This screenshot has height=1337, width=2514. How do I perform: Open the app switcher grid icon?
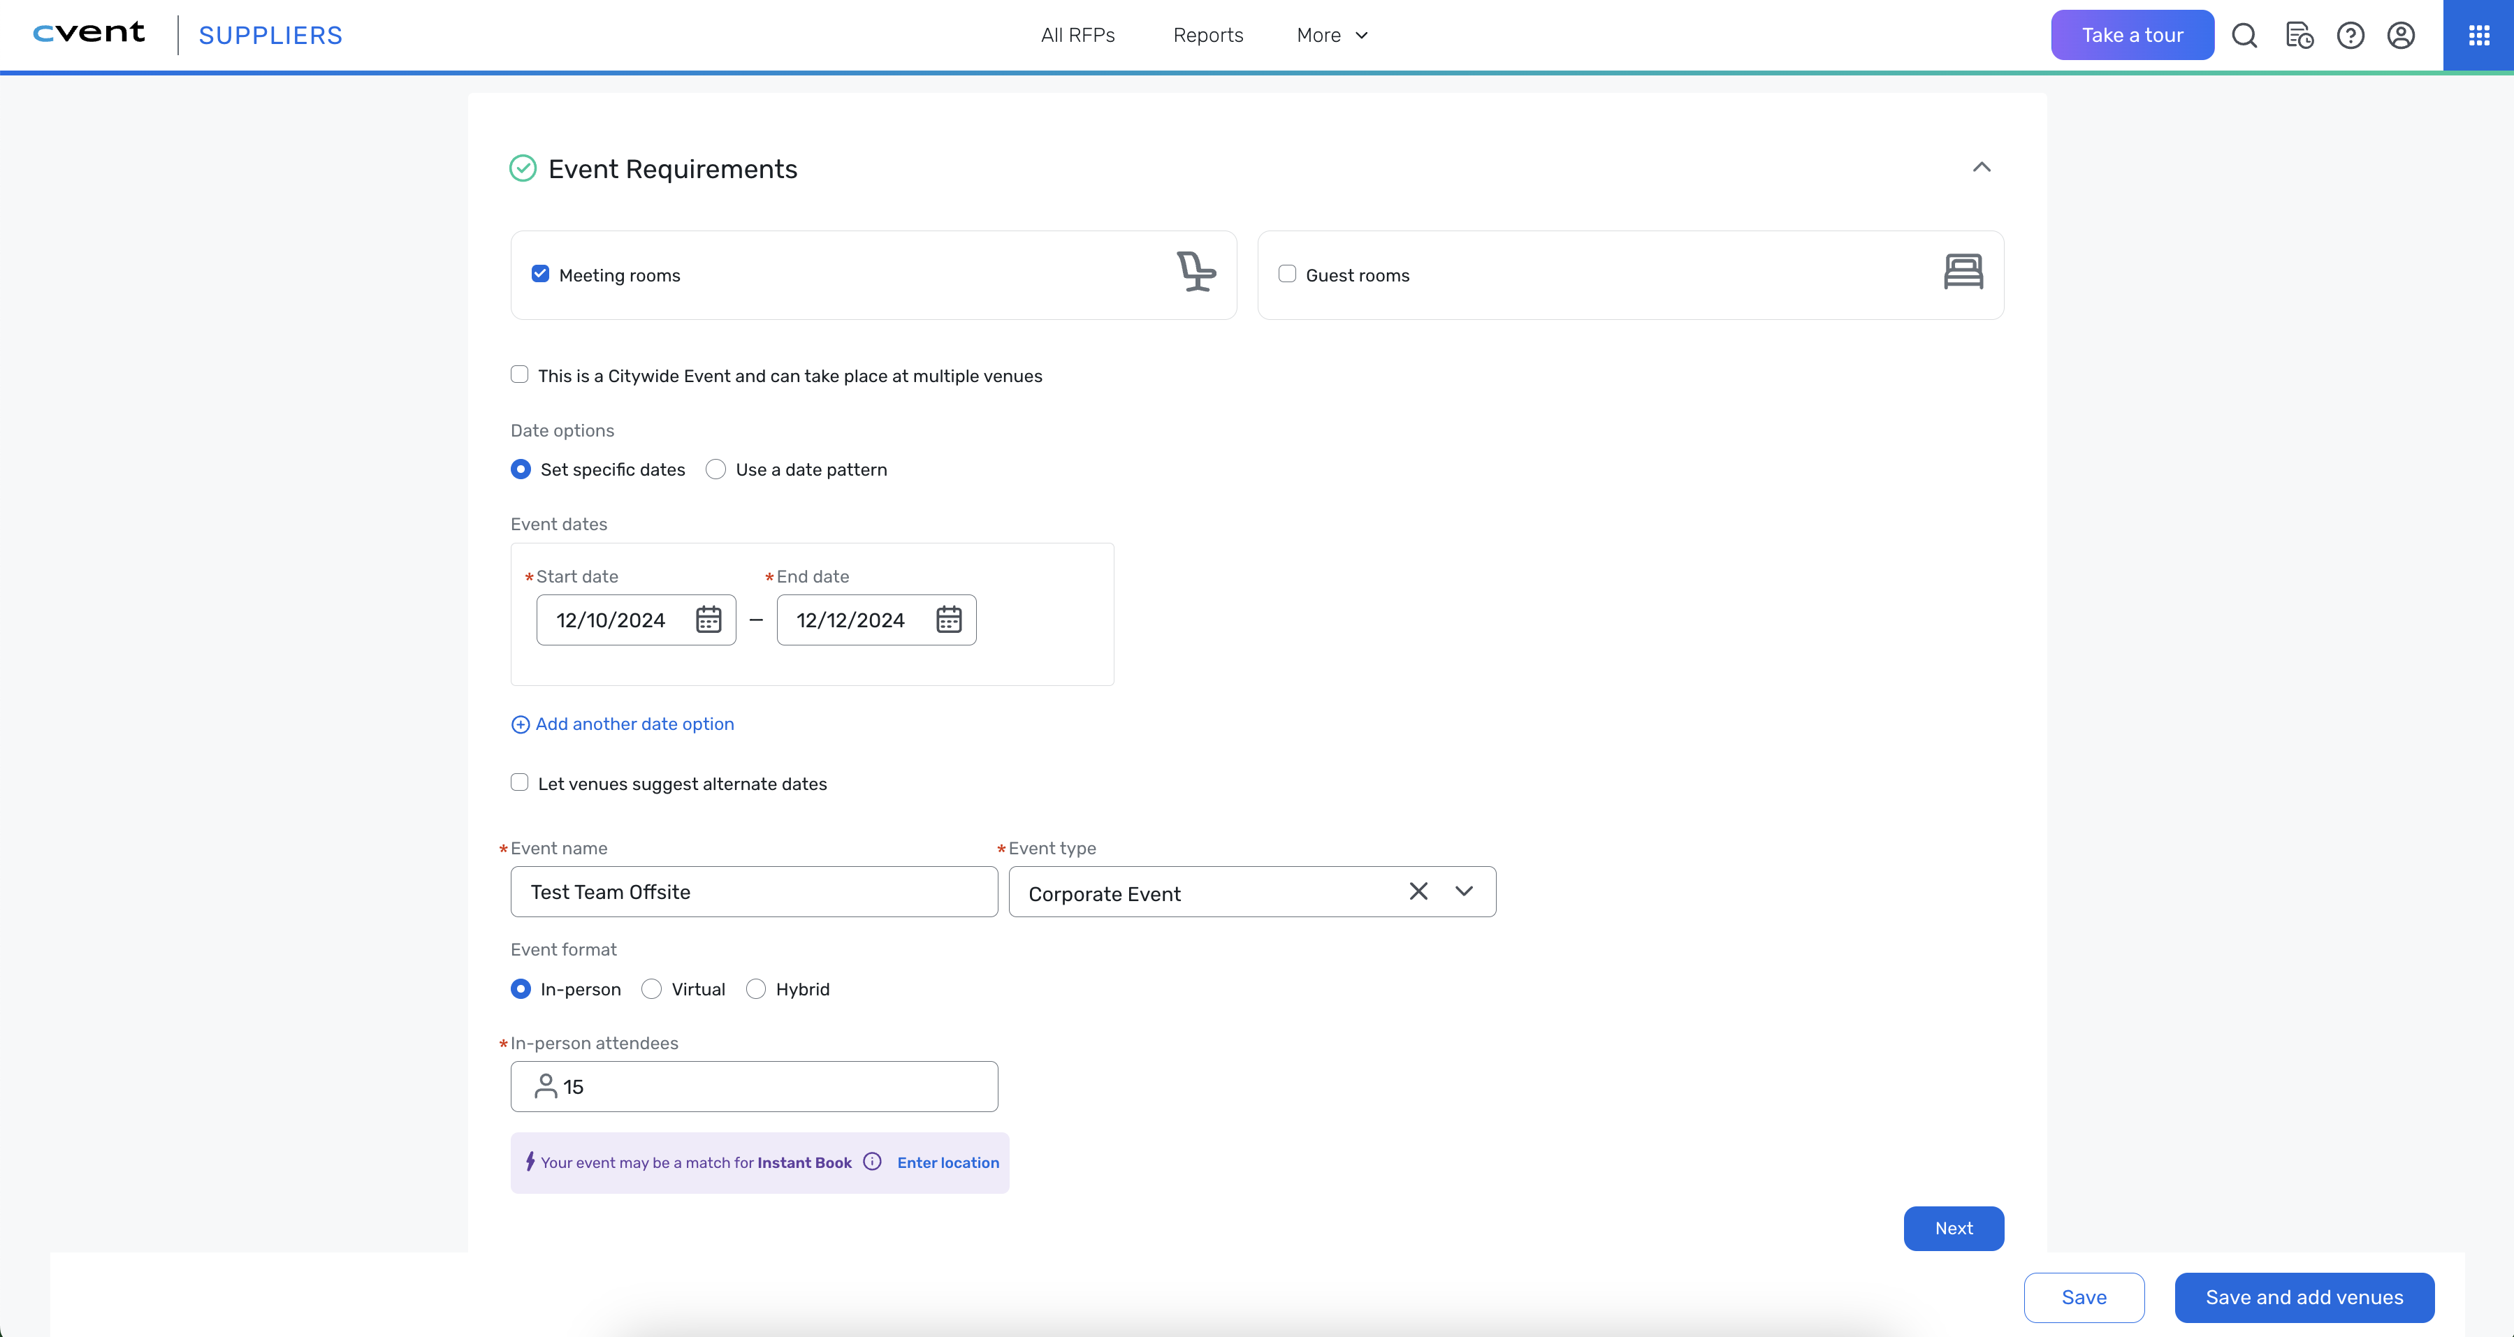point(2479,36)
